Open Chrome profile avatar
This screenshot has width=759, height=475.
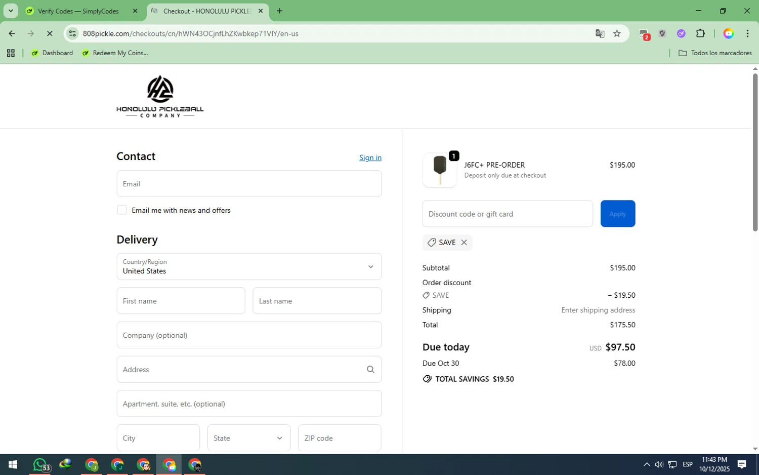(x=729, y=33)
